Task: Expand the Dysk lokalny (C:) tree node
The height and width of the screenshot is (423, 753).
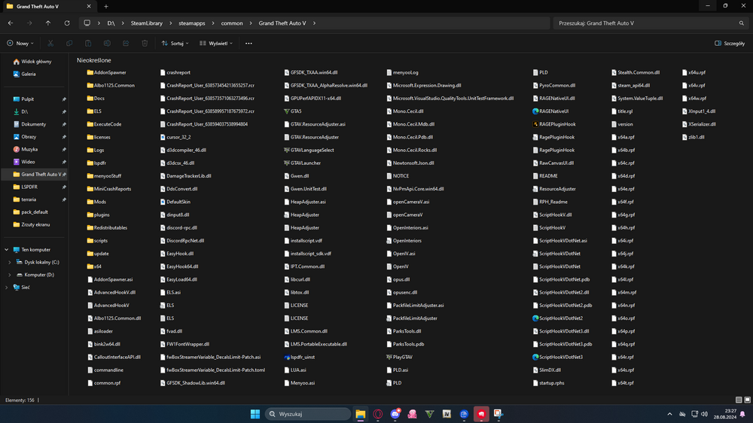Action: (9, 262)
